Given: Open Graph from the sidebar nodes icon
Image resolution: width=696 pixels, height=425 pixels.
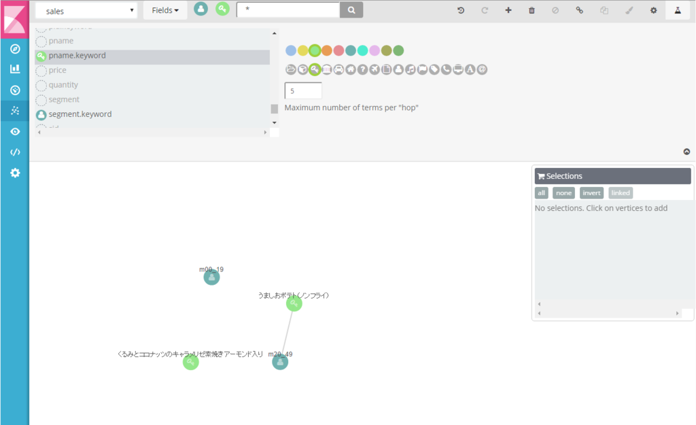Looking at the screenshot, I should [15, 111].
